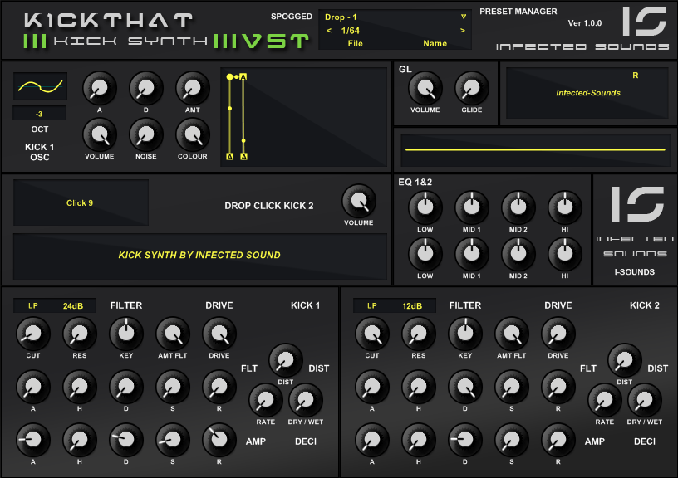
Task: Open the preset Name menu
Action: 435,43
